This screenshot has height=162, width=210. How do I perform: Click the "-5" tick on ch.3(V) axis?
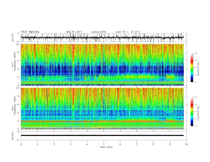pyautogui.click(x=18, y=140)
